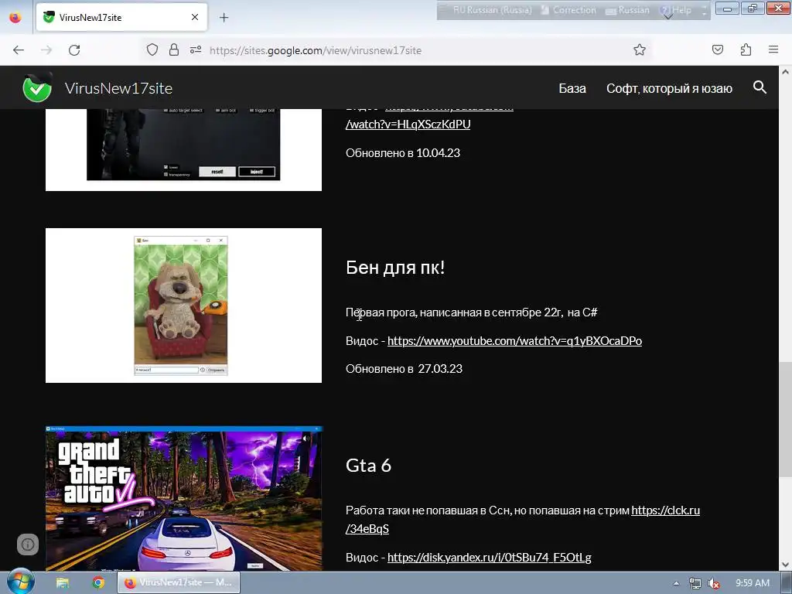792x594 pixels.
Task: Open File Explorer from the taskbar
Action: pyautogui.click(x=63, y=583)
